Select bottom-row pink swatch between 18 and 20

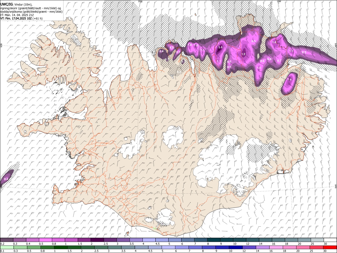coord(289,247)
